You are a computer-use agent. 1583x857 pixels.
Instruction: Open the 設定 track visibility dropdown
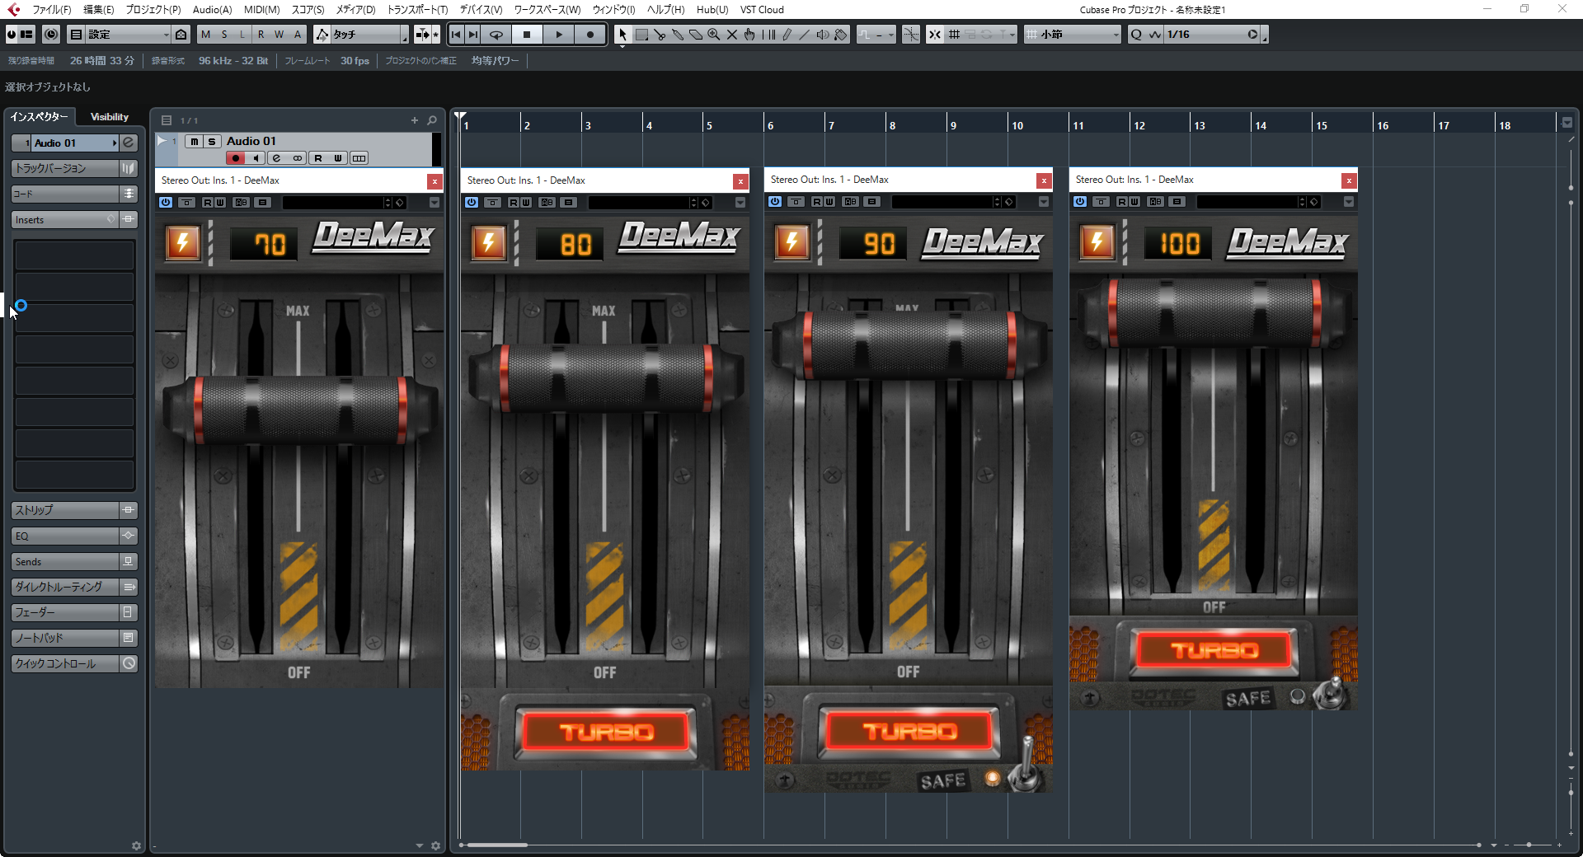[x=127, y=35]
